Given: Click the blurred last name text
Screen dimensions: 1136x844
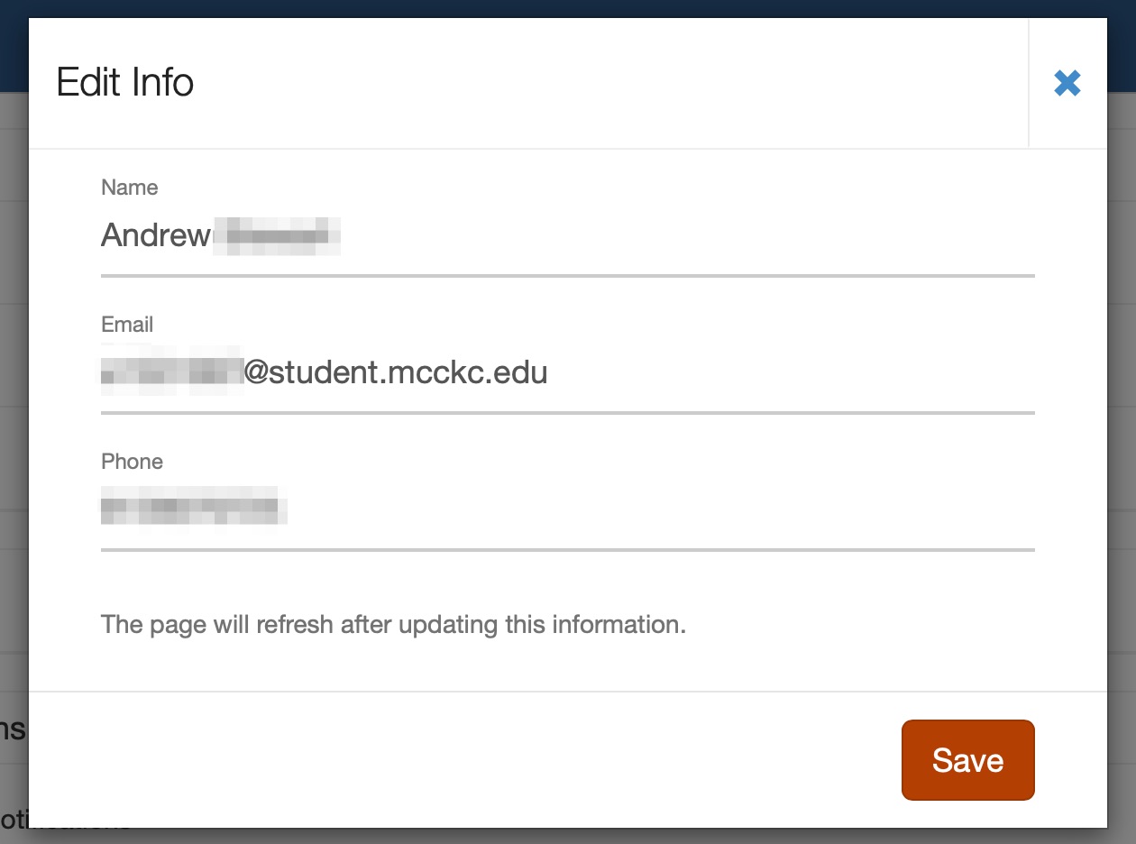Looking at the screenshot, I should point(277,237).
